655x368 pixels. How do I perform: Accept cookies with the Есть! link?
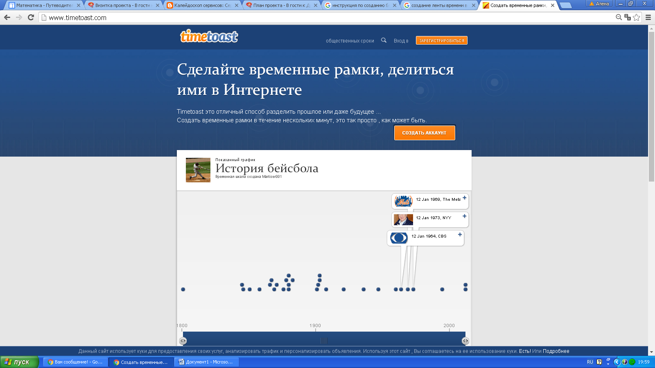tap(524, 351)
